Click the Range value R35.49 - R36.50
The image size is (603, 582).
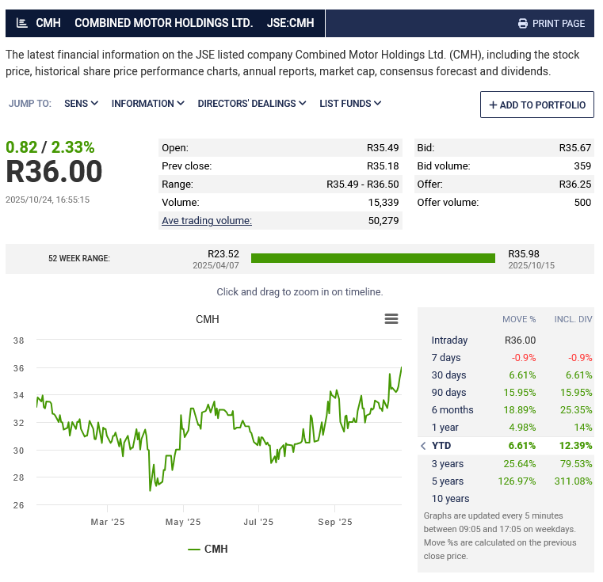(363, 184)
